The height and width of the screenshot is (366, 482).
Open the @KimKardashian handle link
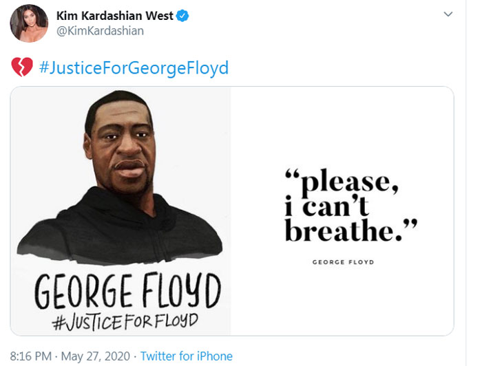click(x=101, y=31)
